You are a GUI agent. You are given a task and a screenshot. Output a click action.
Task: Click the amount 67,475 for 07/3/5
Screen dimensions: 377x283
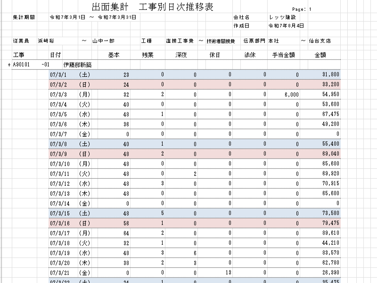click(331, 114)
